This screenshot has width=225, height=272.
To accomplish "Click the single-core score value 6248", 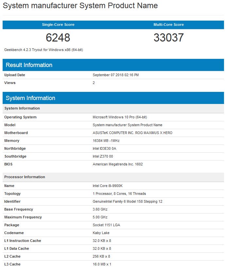I will click(58, 38).
